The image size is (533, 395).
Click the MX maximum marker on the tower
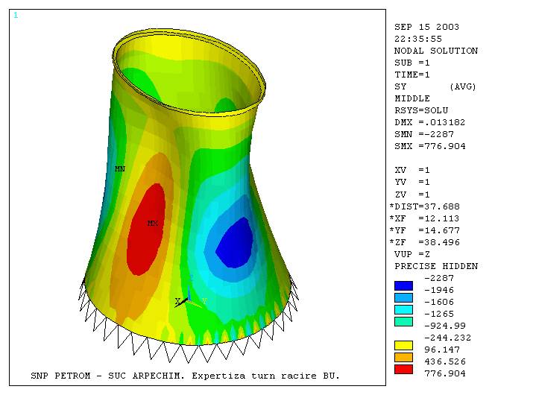(152, 223)
